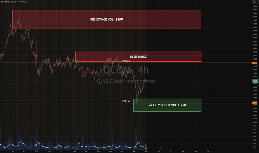Image resolution: width=259 pixels, height=153 pixels.
Task: Click the 2025 label on the time axis
Action: [x=99, y=151]
